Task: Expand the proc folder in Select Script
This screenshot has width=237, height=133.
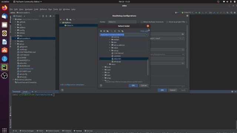Action: point(103,67)
